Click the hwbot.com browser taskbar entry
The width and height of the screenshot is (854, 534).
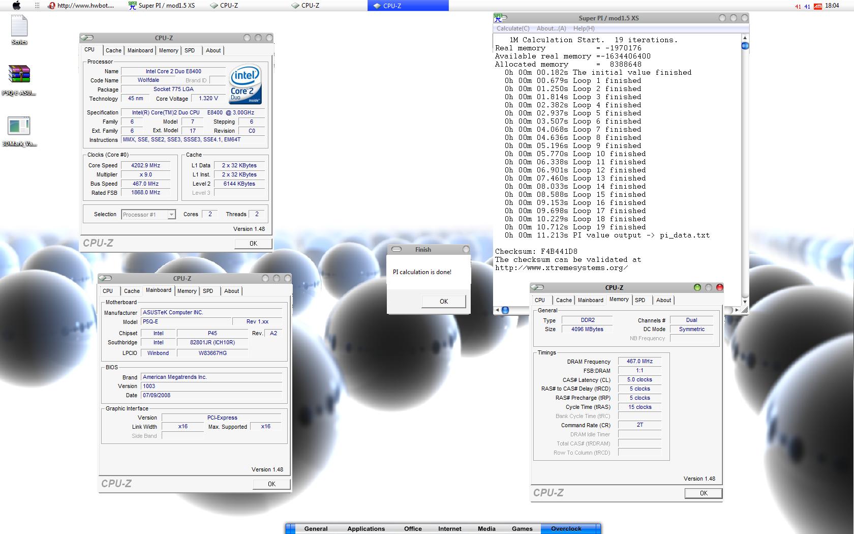(x=81, y=6)
